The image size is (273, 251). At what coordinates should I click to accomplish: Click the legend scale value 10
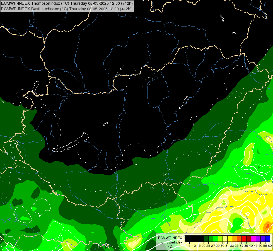tap(194, 246)
